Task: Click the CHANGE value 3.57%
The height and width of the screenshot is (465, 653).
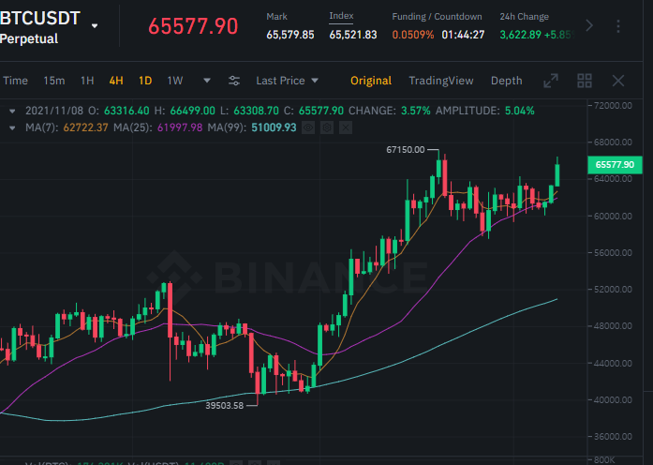Action: point(416,111)
